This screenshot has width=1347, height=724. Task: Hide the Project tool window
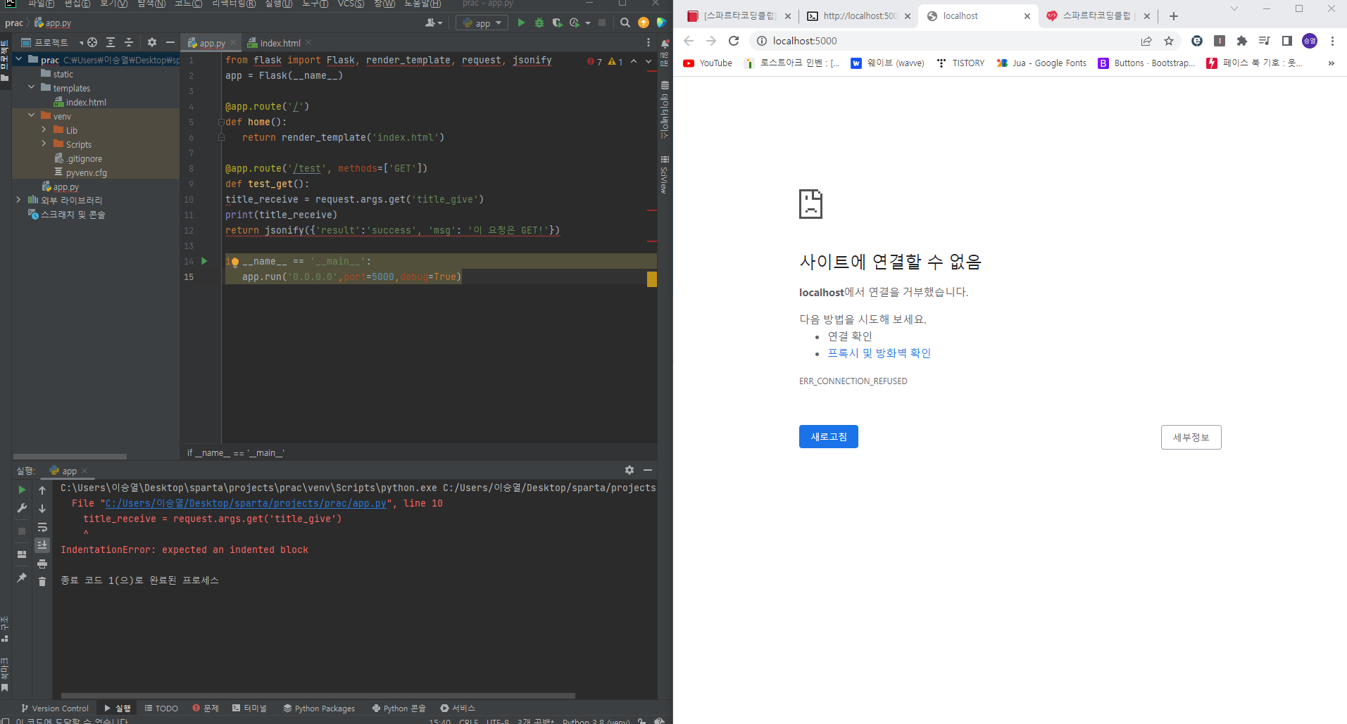coord(170,42)
